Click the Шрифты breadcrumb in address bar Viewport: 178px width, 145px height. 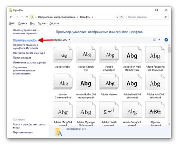click(x=85, y=17)
